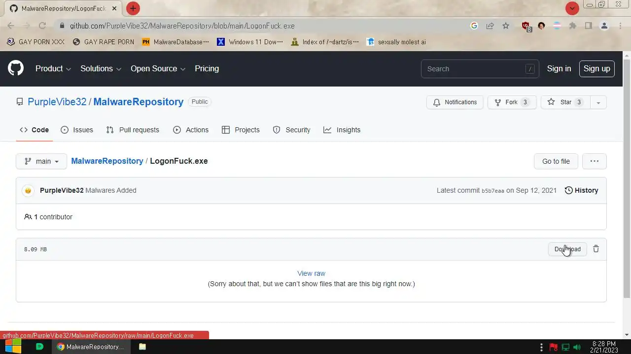Click the striped flag extension icon
Screen dimensions: 631x354
pyautogui.click(x=557, y=26)
